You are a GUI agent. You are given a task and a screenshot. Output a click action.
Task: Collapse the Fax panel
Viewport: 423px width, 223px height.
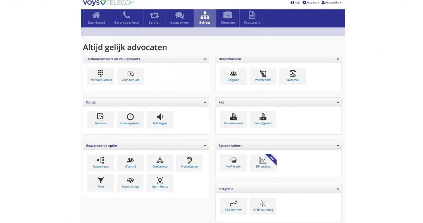tap(338, 103)
